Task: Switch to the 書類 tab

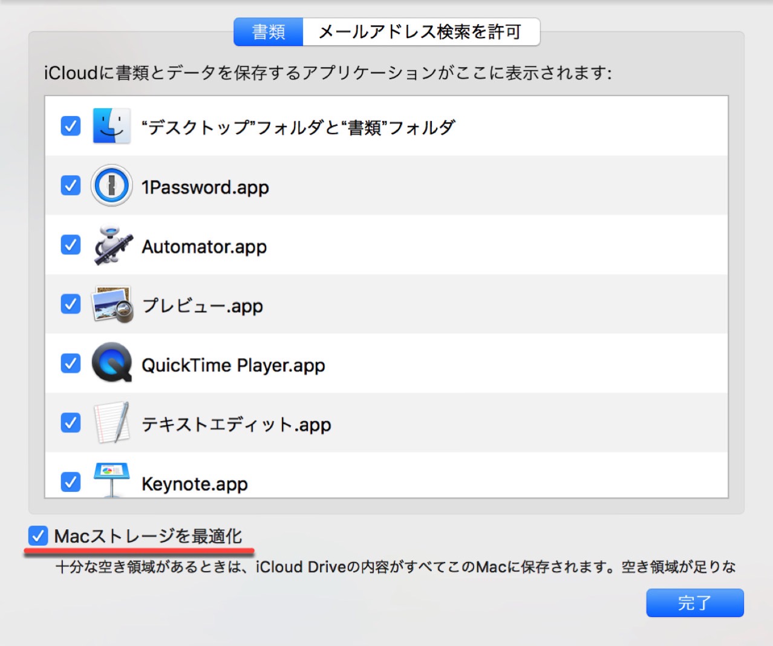Action: pyautogui.click(x=269, y=31)
